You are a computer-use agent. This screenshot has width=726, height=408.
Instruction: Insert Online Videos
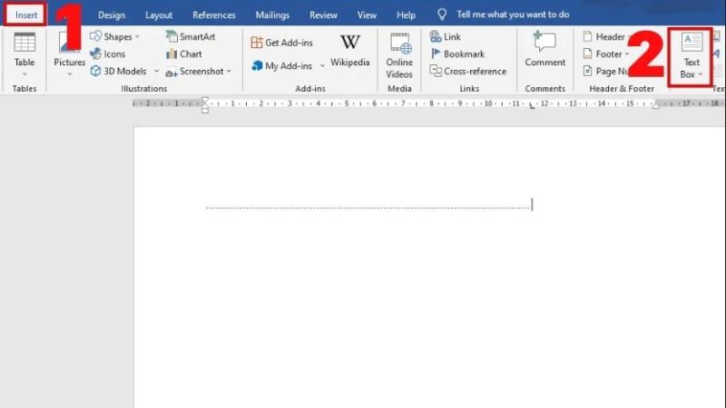pos(399,53)
